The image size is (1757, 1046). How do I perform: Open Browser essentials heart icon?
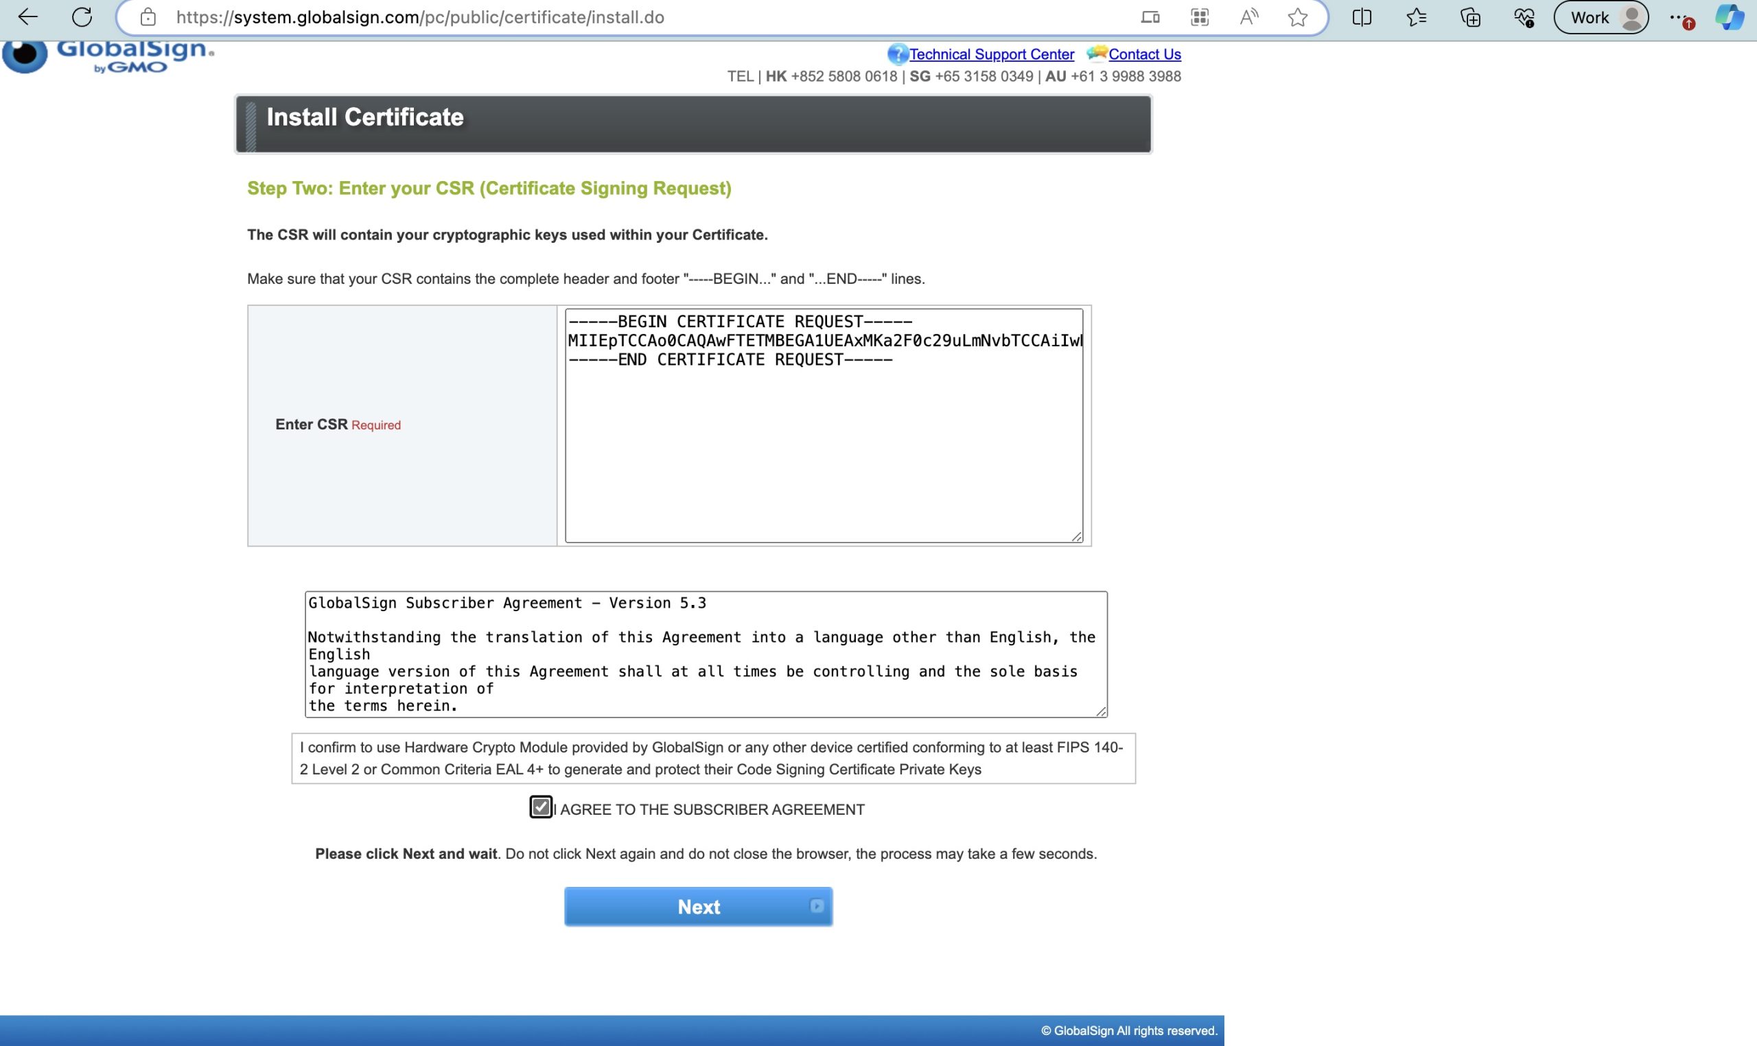1524,17
